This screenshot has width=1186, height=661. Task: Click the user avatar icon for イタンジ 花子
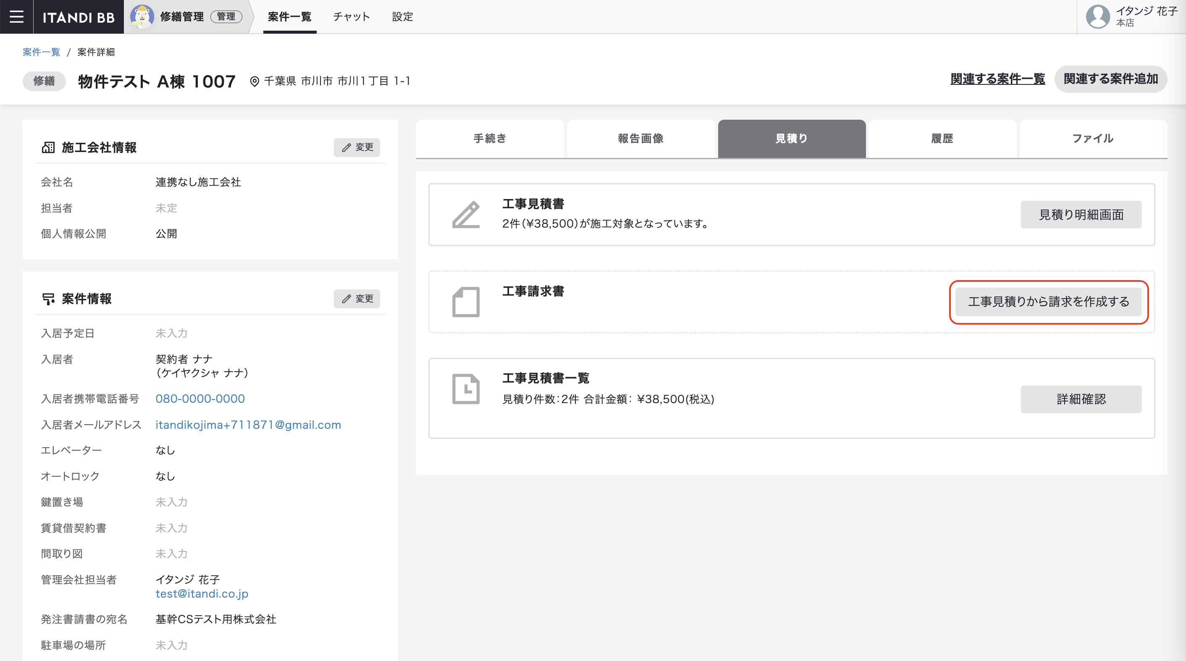(1098, 16)
